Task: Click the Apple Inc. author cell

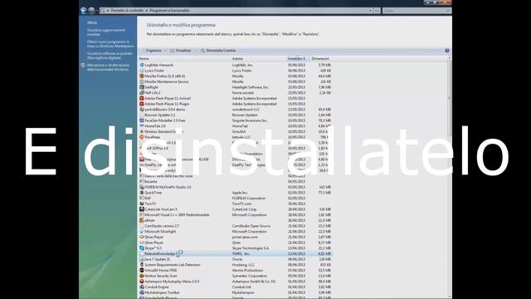Action: click(240, 193)
